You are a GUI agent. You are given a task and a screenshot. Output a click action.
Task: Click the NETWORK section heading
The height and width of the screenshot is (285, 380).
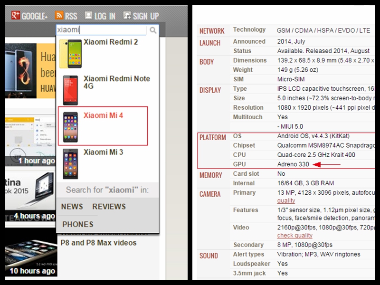pyautogui.click(x=212, y=31)
